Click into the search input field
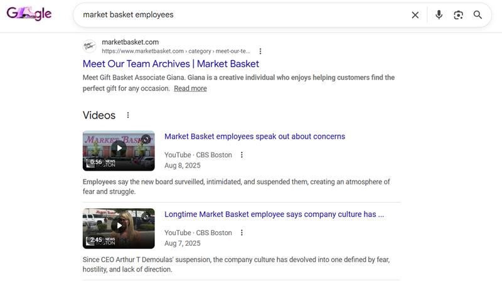This screenshot has width=502, height=281. [x=238, y=14]
